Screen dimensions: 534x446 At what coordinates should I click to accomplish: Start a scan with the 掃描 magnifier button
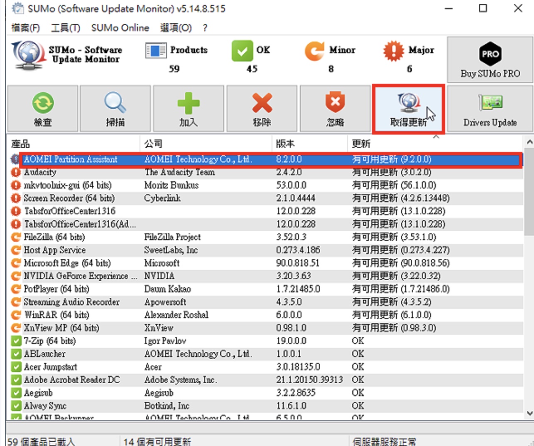point(115,109)
